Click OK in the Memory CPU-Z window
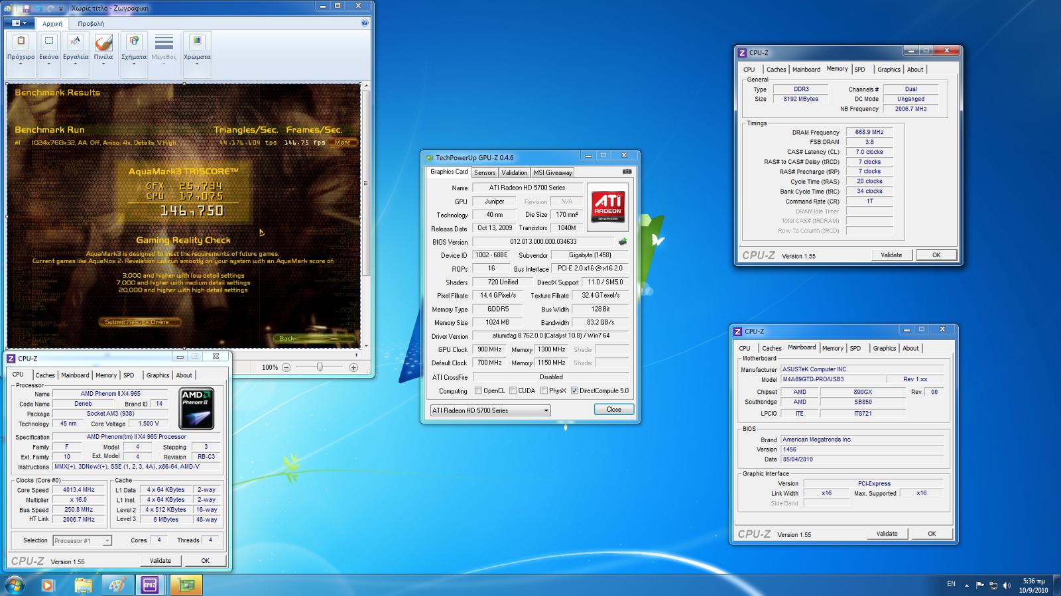 click(x=936, y=255)
